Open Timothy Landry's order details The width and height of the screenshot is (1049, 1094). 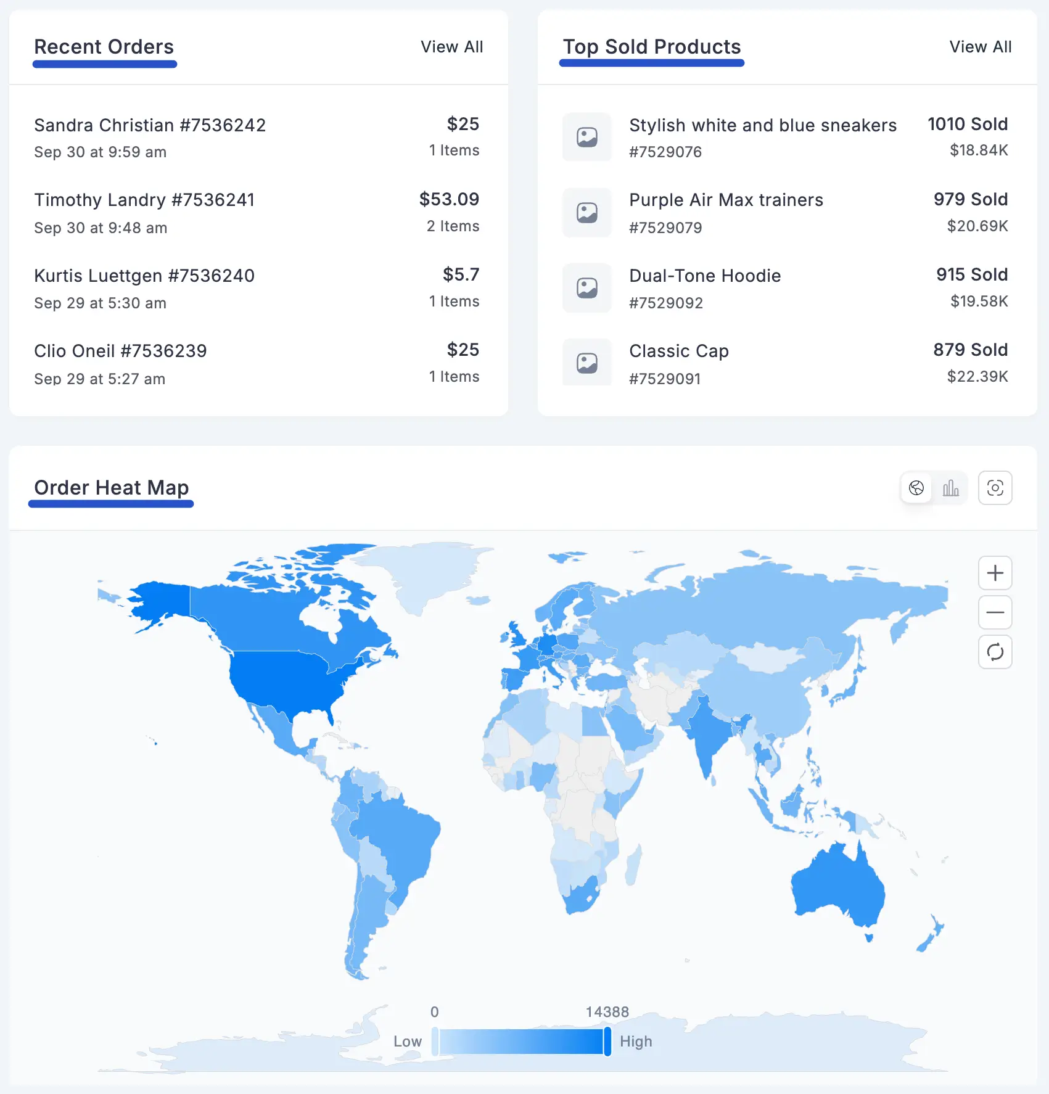[144, 200]
